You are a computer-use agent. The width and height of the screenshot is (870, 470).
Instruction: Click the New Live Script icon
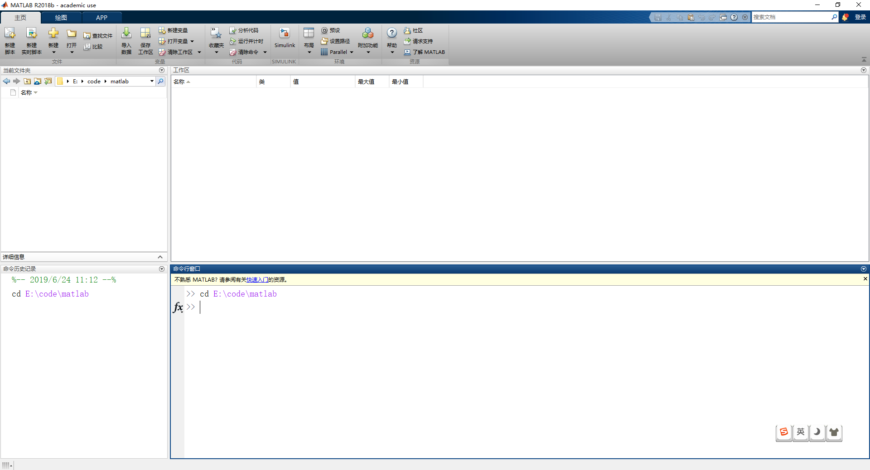(31, 34)
